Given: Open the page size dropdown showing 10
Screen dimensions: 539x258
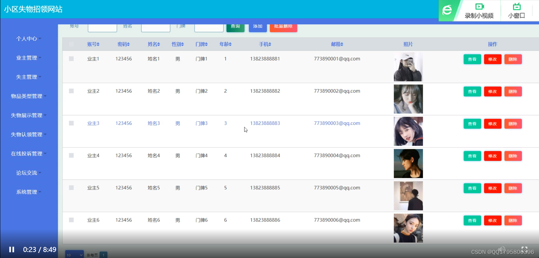Looking at the screenshot, I should [74, 255].
